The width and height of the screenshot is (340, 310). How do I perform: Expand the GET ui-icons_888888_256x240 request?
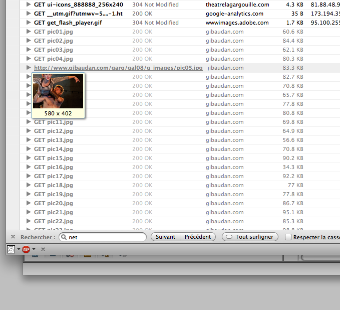(29, 5)
